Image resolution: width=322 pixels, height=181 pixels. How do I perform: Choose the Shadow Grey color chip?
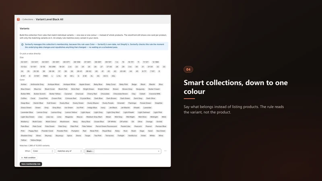[27, 136]
